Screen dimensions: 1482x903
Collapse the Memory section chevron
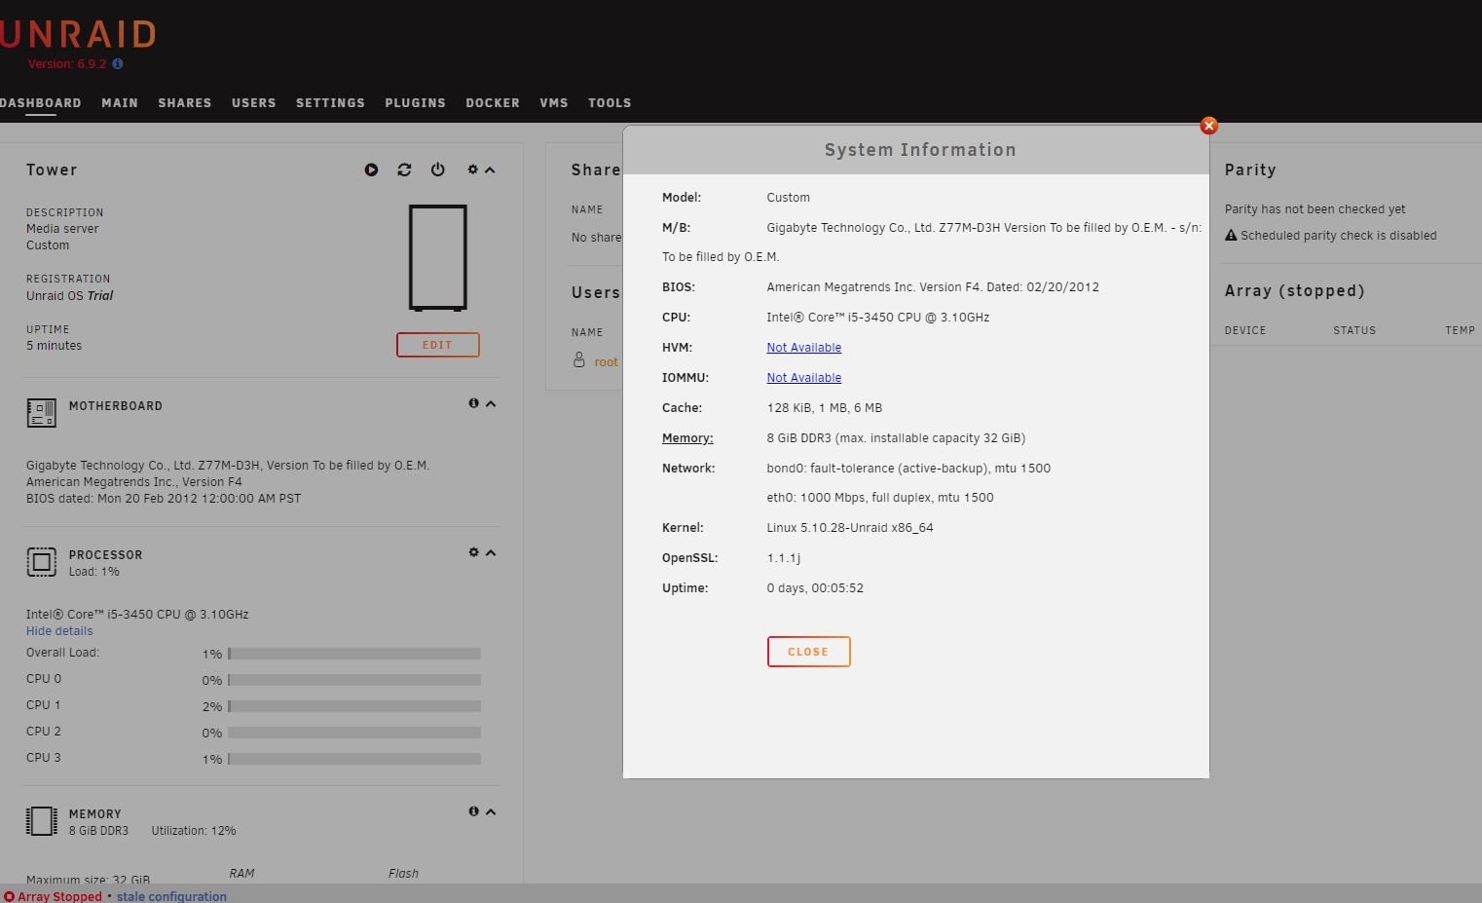pyautogui.click(x=491, y=811)
